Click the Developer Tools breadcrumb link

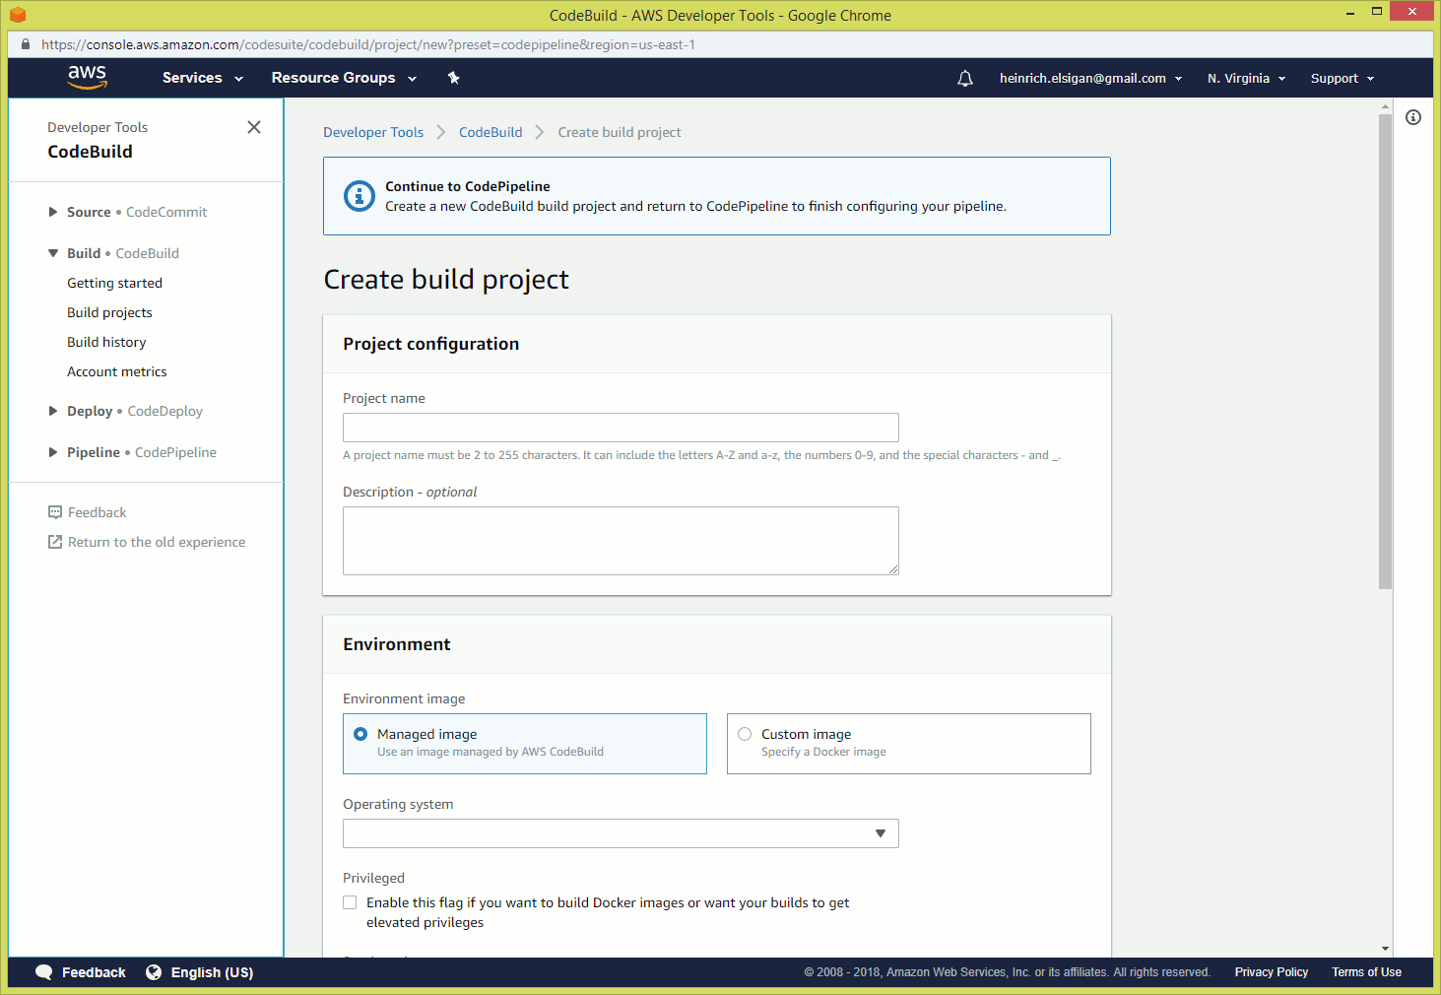coord(373,132)
